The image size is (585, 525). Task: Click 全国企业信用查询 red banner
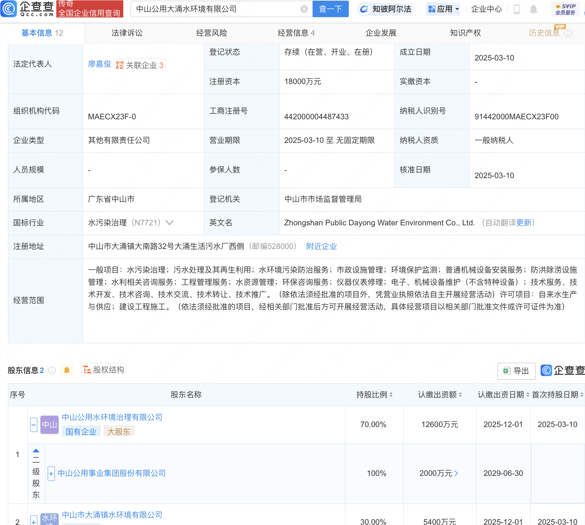(x=89, y=9)
